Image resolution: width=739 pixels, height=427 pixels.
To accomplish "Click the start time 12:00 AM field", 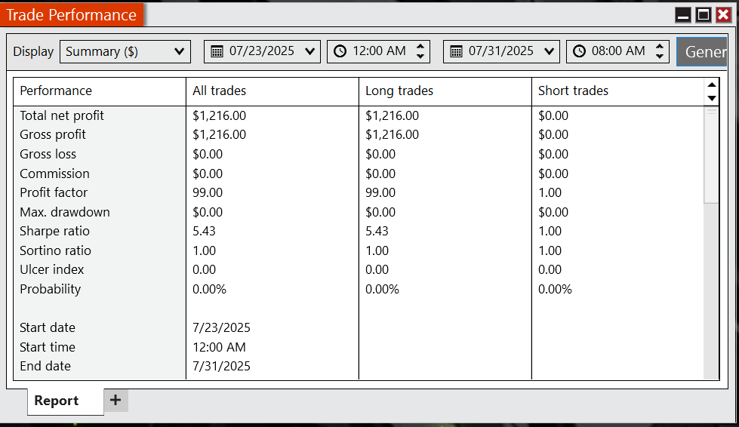I will 378,51.
